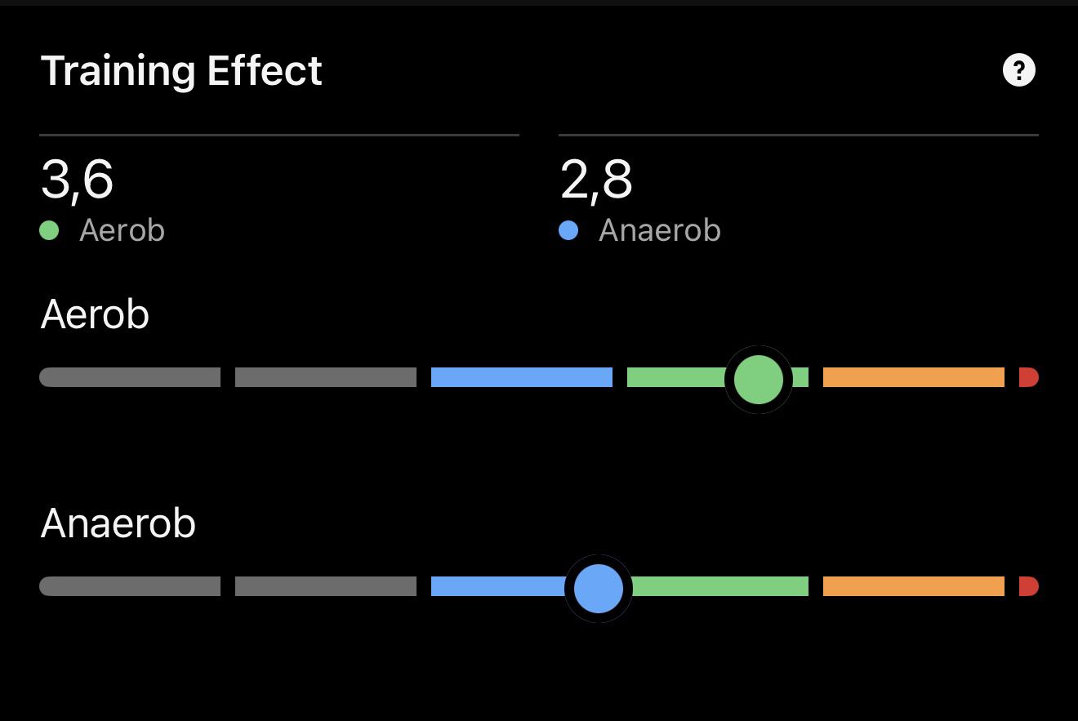Viewport: 1078px width, 721px height.
Task: Click the red end cap of Aerob bar
Action: click(x=1029, y=377)
